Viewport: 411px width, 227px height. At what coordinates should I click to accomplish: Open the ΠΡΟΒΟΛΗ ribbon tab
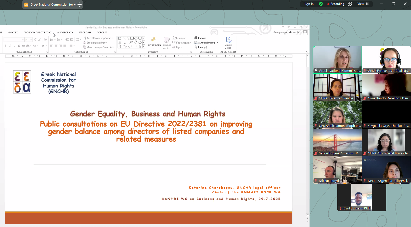[x=85, y=33]
